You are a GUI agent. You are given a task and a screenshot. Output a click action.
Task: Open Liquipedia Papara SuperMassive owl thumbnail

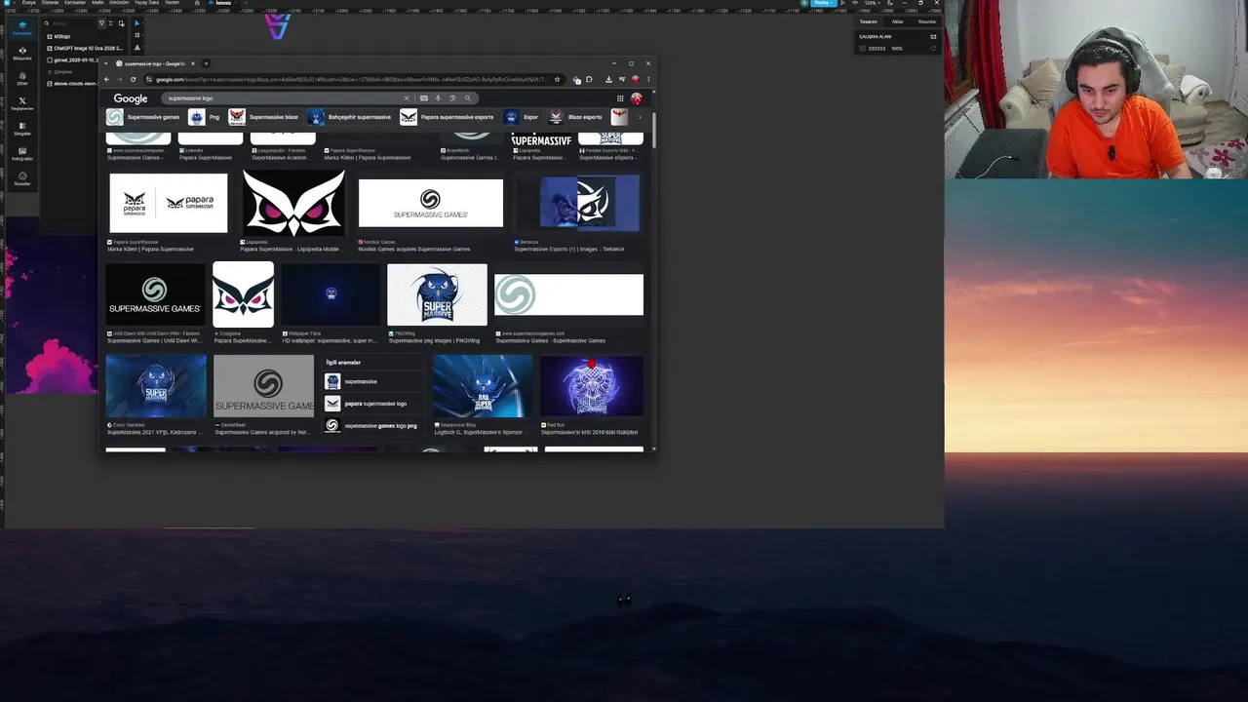(x=293, y=202)
